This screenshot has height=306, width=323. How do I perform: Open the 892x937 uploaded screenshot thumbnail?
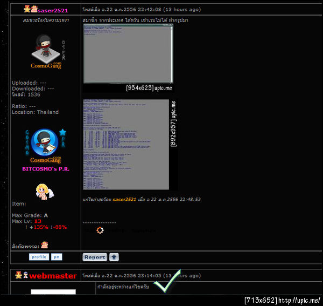point(126,145)
